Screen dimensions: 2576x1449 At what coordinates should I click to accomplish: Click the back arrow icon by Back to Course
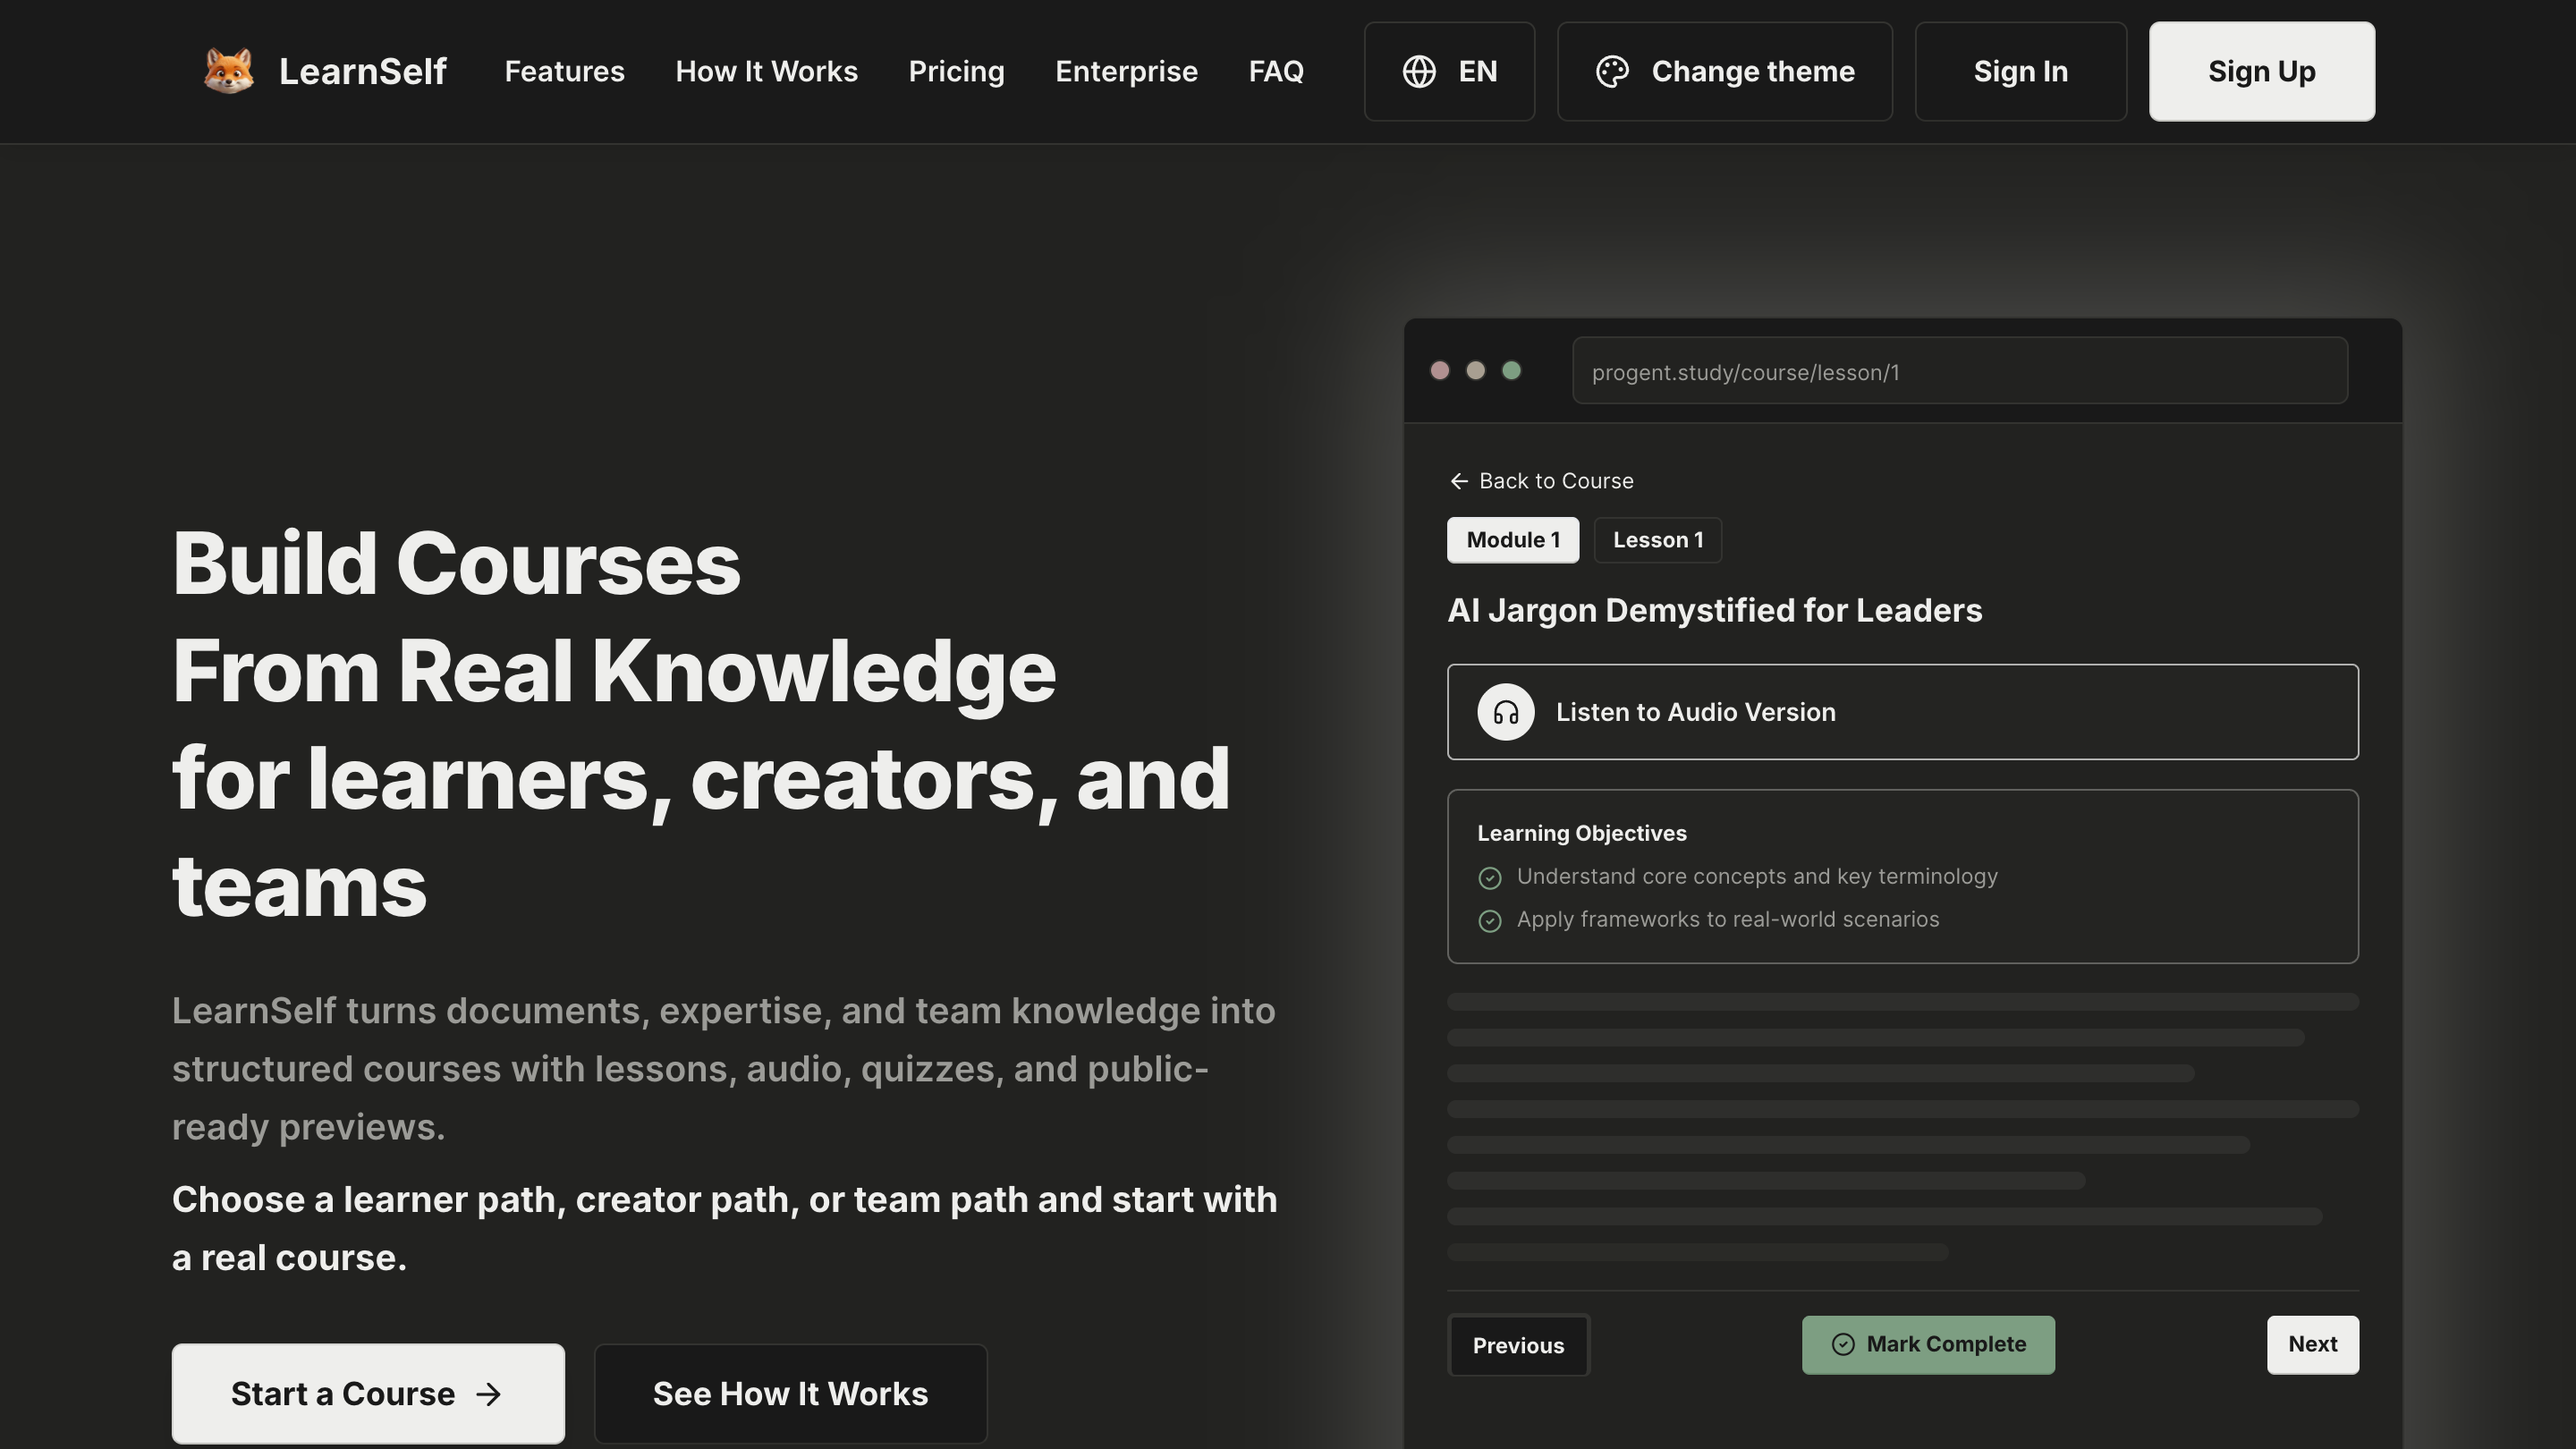pyautogui.click(x=1459, y=481)
